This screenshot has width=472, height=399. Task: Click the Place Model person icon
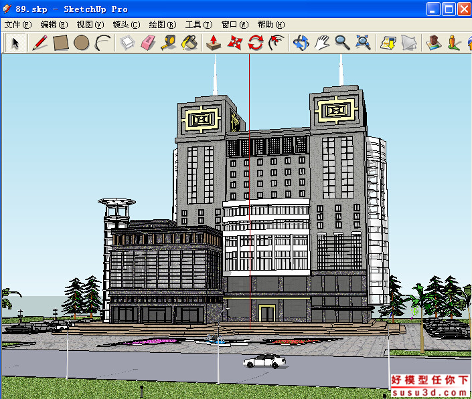pyautogui.click(x=454, y=43)
